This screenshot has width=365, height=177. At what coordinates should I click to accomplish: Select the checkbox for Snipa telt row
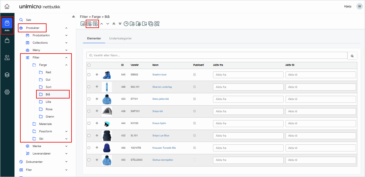point(89,111)
